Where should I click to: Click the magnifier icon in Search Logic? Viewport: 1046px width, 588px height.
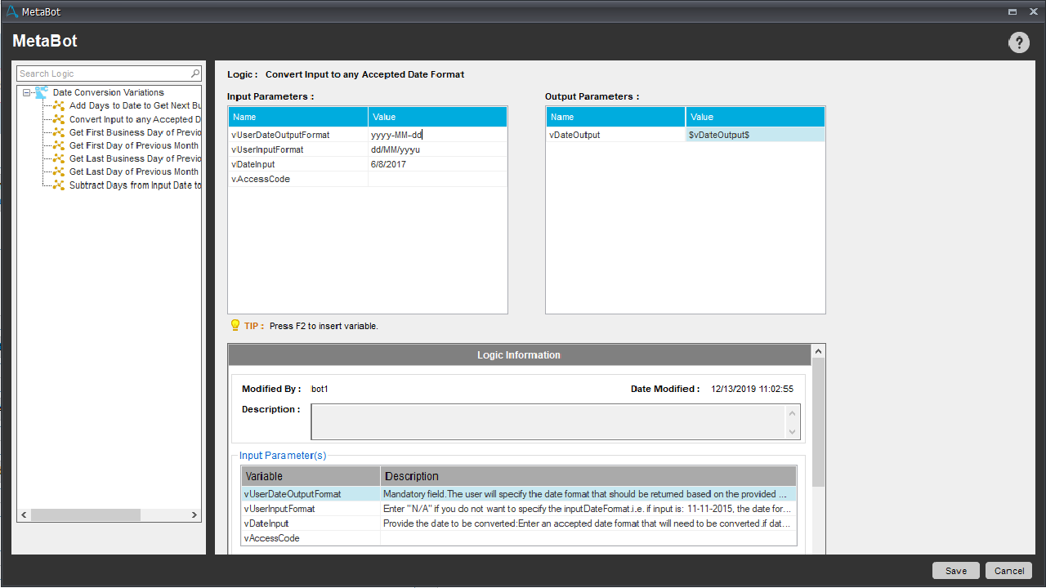194,73
